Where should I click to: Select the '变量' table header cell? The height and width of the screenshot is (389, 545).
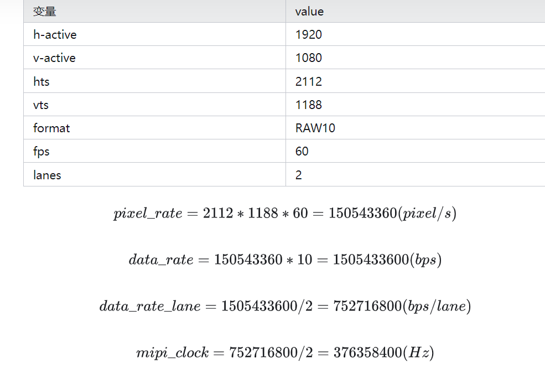[155, 11]
